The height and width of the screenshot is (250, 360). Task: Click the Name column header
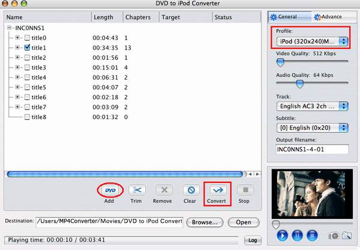48,17
